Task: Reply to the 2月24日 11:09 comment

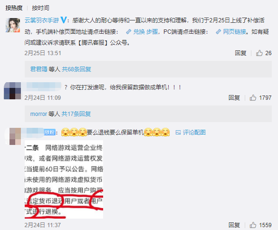Action: point(234,98)
